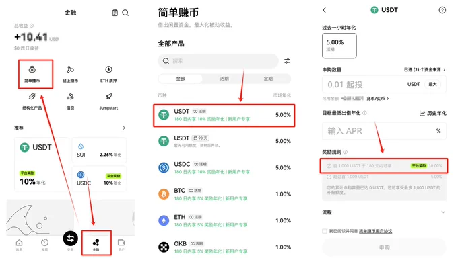Click the 最大 max amount button
Screen dimensions: 458x260
click(432, 84)
